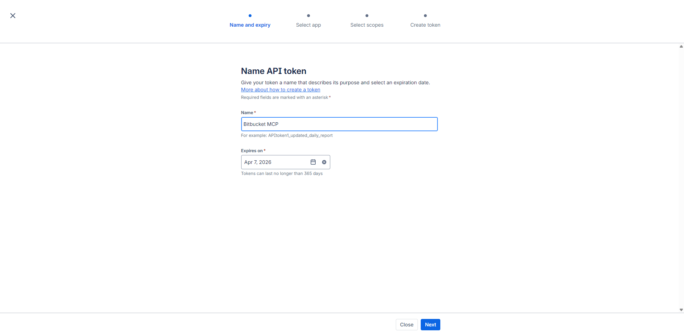This screenshot has height=336, width=684.
Task: Clear the expiry date using the circled X icon
Action: click(x=324, y=162)
